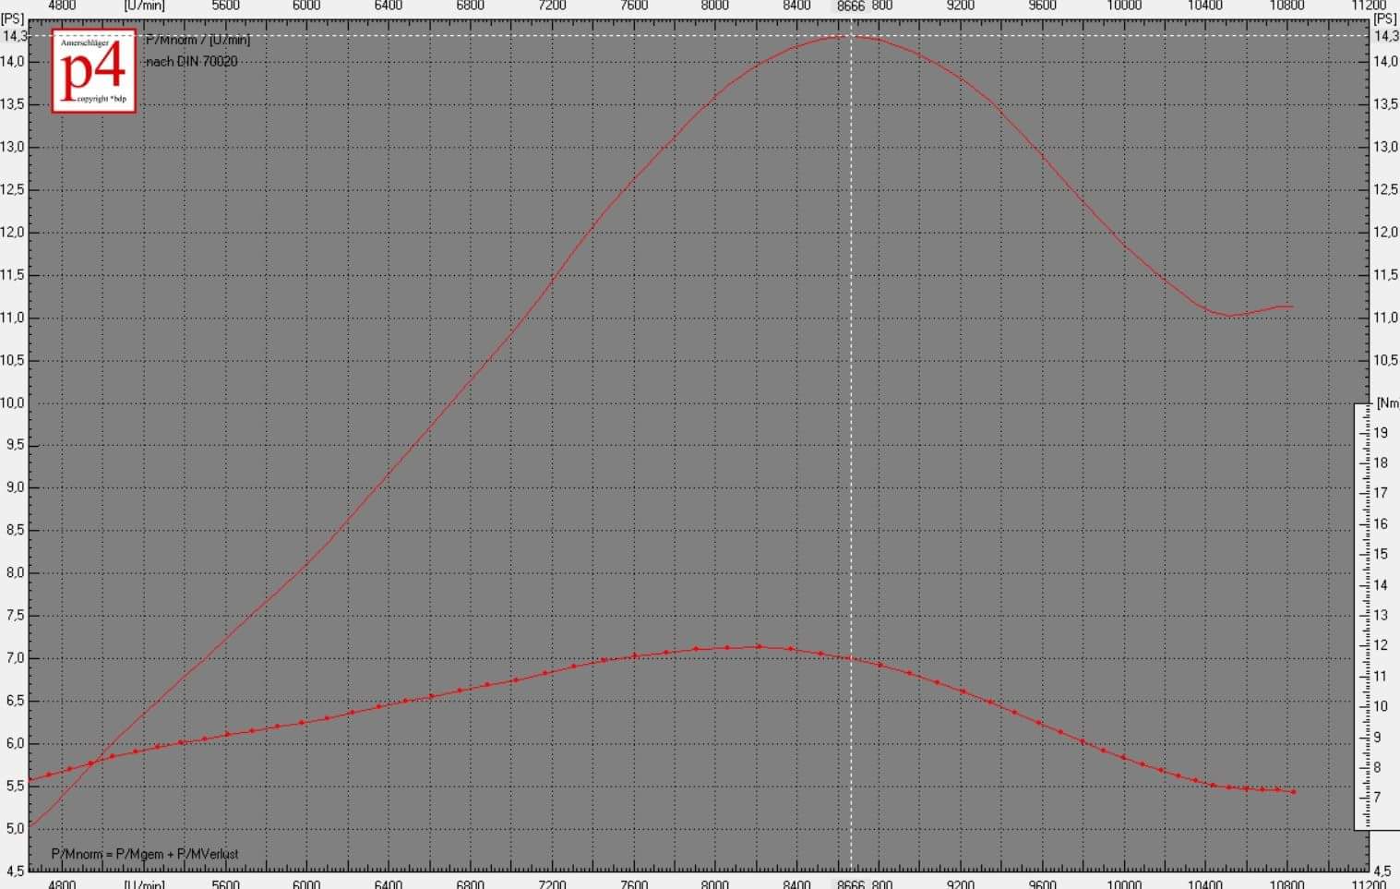Click the [U/min] label on bottom axis
The height and width of the screenshot is (889, 1400).
144,883
